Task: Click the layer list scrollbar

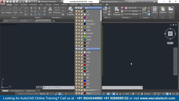Action: coord(101,15)
